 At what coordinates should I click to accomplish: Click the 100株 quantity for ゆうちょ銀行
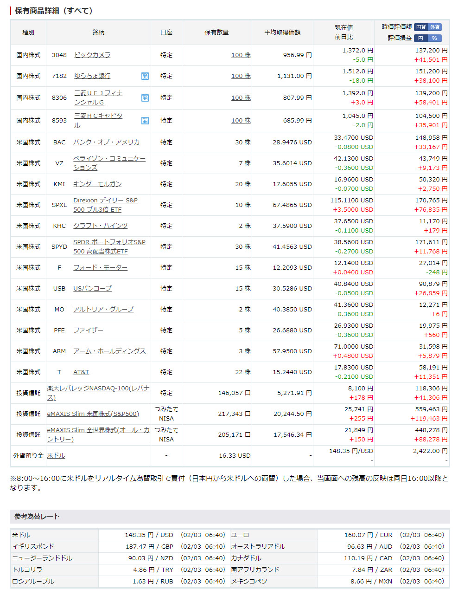click(x=241, y=76)
